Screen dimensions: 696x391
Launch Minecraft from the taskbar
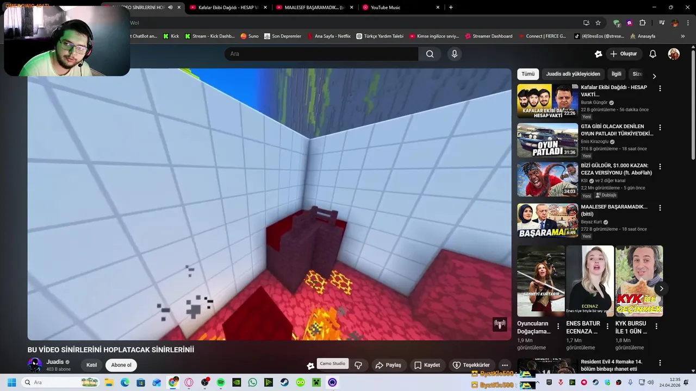coord(316,382)
